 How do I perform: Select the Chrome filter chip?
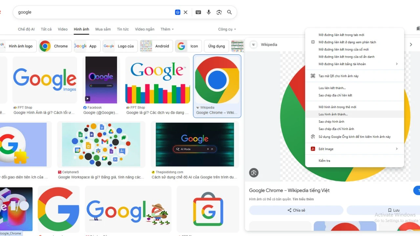(x=55, y=46)
